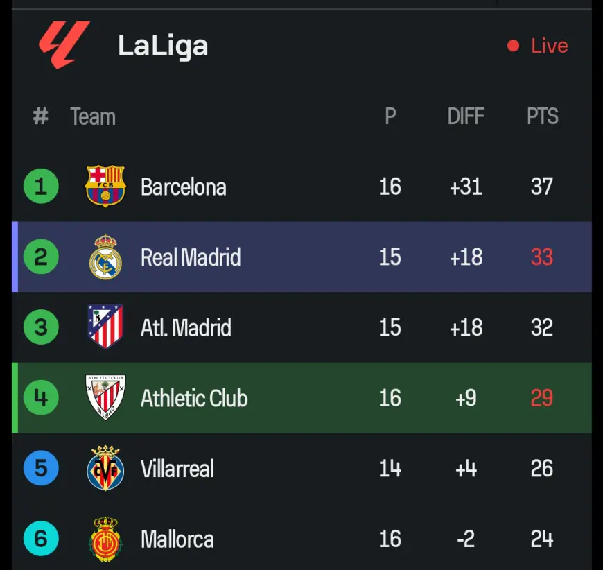
Task: Select the Villarreal team name
Action: [x=177, y=469]
